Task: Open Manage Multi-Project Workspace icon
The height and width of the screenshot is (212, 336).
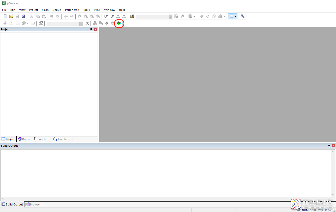Action: point(101,23)
